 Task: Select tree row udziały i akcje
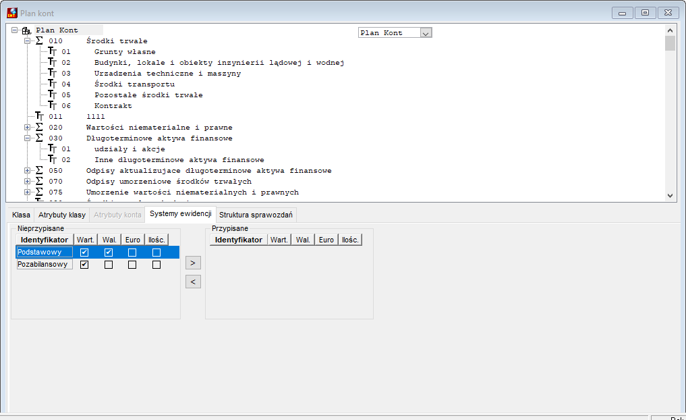130,149
